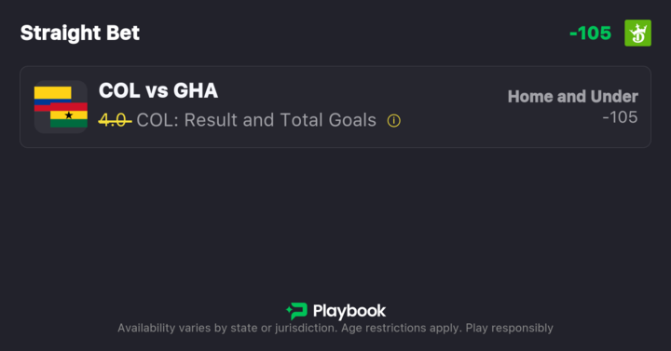Click the COL vs GHA match title
The height and width of the screenshot is (351, 671).
pos(158,90)
